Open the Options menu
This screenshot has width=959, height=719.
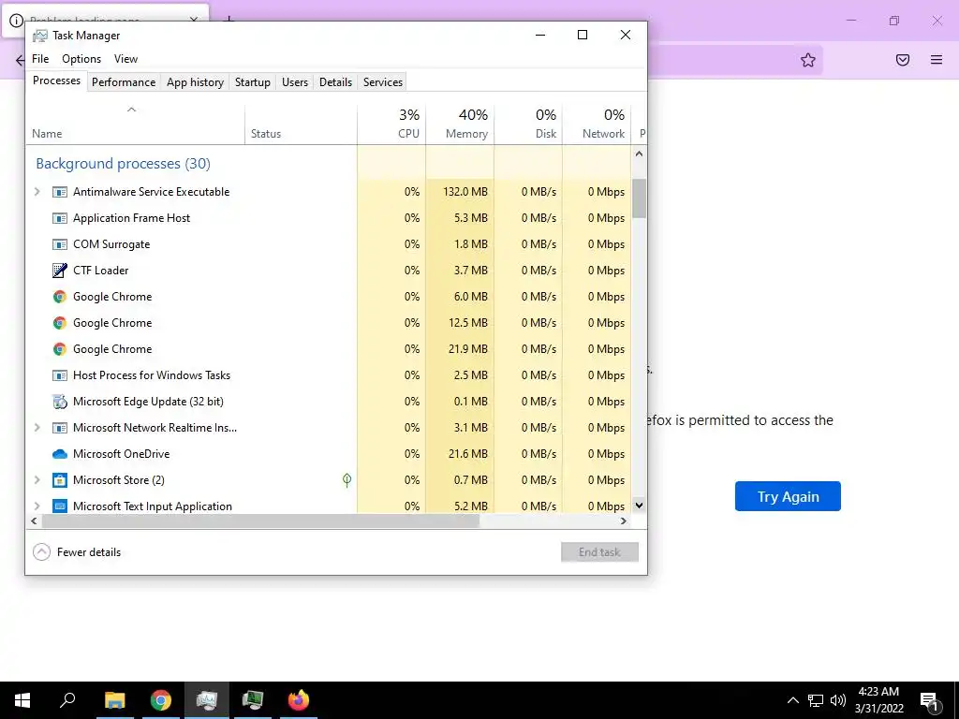pyautogui.click(x=81, y=59)
